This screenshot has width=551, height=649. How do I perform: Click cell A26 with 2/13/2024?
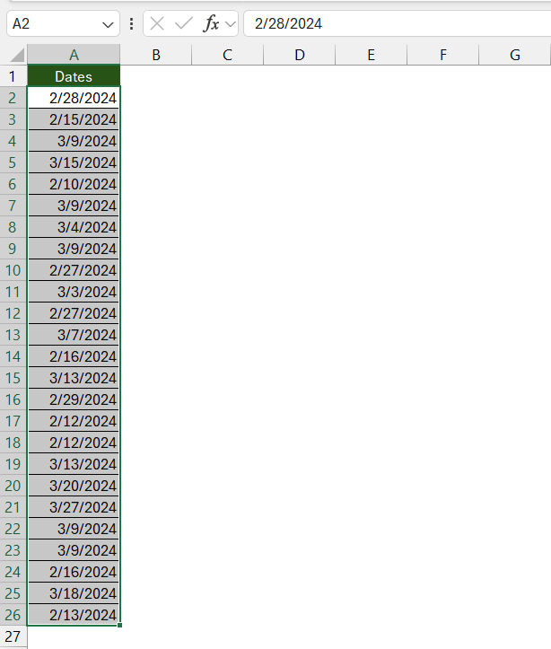[74, 615]
